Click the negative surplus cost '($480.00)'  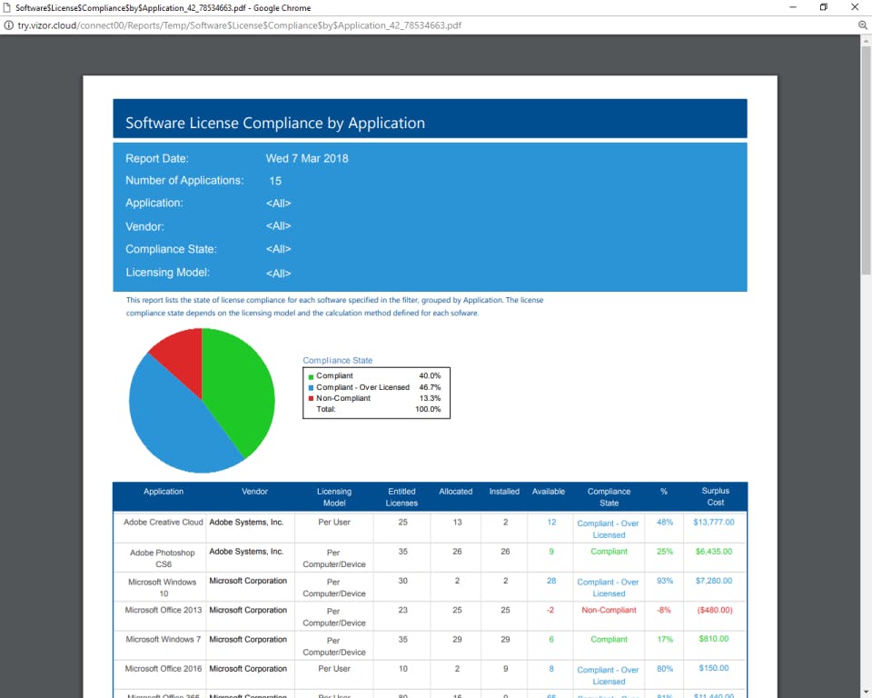point(715,610)
